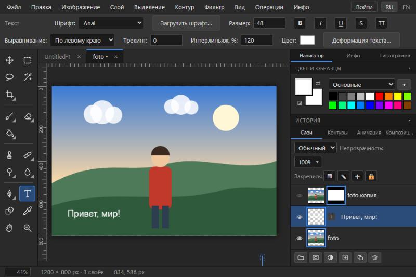Switch language to EN

coord(406,7)
